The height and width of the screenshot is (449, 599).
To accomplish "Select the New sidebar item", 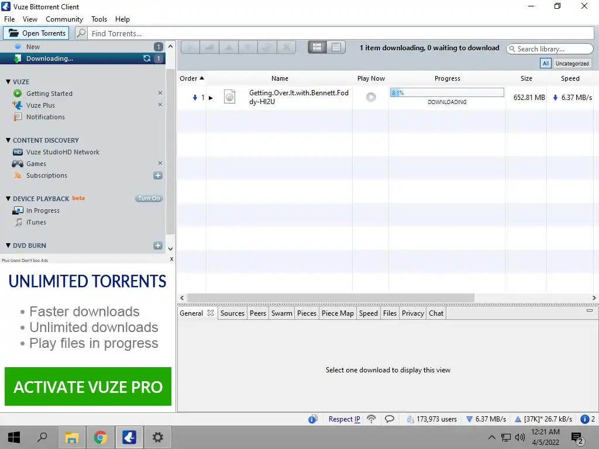I will pyautogui.click(x=83, y=47).
